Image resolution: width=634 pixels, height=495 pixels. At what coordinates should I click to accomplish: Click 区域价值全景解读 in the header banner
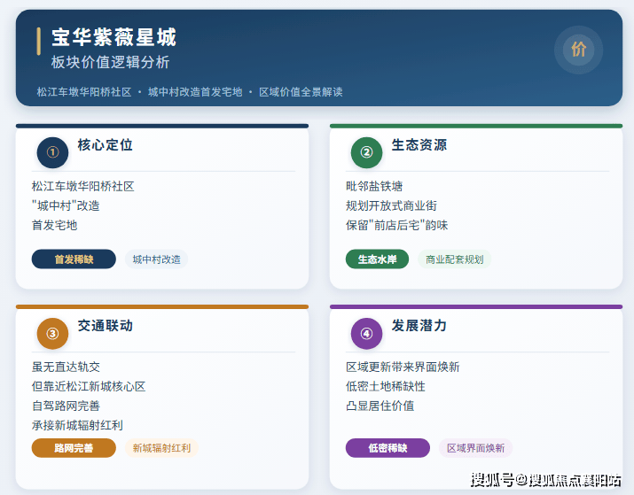coord(301,92)
